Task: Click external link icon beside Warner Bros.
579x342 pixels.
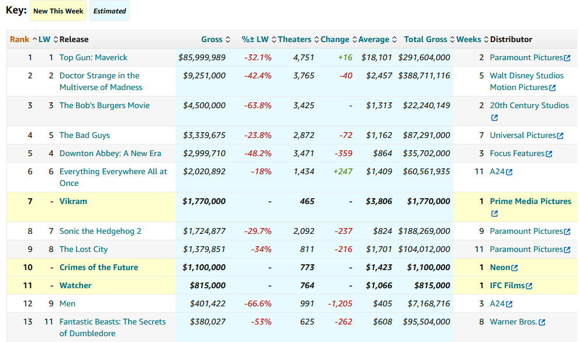Action: pos(542,322)
